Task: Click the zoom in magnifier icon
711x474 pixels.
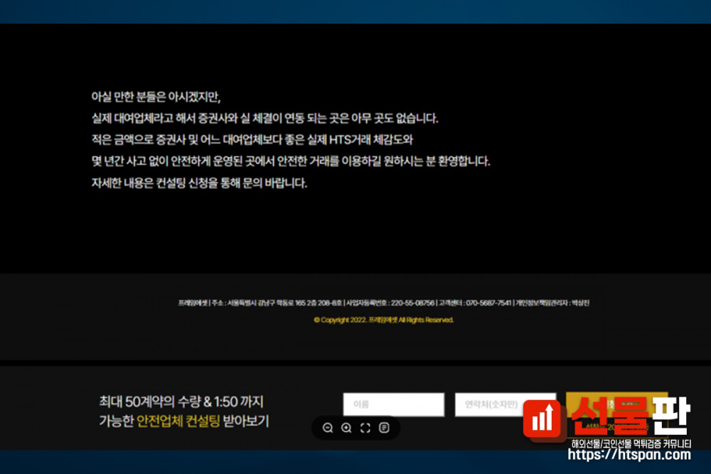Action: pos(346,428)
